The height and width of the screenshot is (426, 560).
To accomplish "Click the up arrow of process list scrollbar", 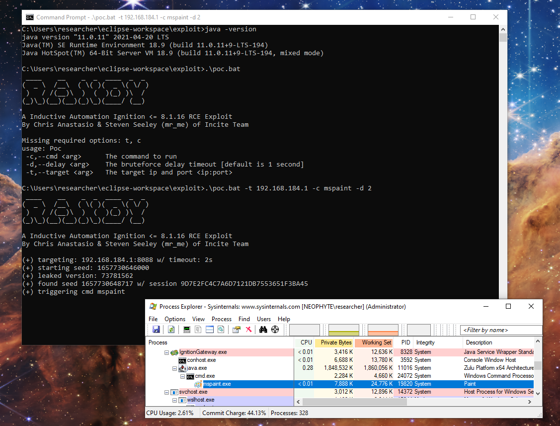I will 538,341.
